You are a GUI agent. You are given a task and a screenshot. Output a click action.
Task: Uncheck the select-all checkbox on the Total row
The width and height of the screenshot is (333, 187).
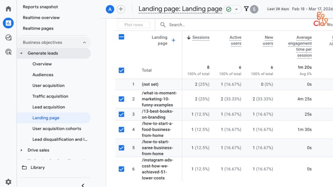coord(121,70)
